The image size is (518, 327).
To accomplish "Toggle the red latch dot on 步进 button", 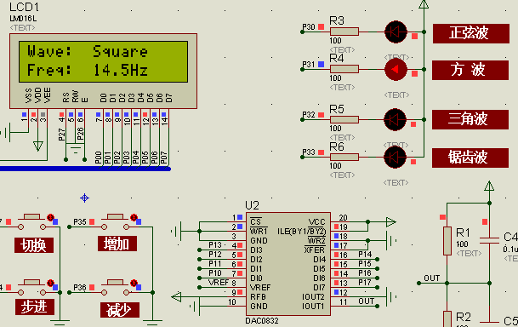I will point(50,283).
